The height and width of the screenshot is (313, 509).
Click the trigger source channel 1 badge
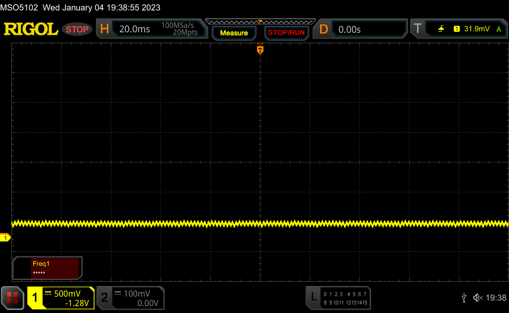coord(457,29)
